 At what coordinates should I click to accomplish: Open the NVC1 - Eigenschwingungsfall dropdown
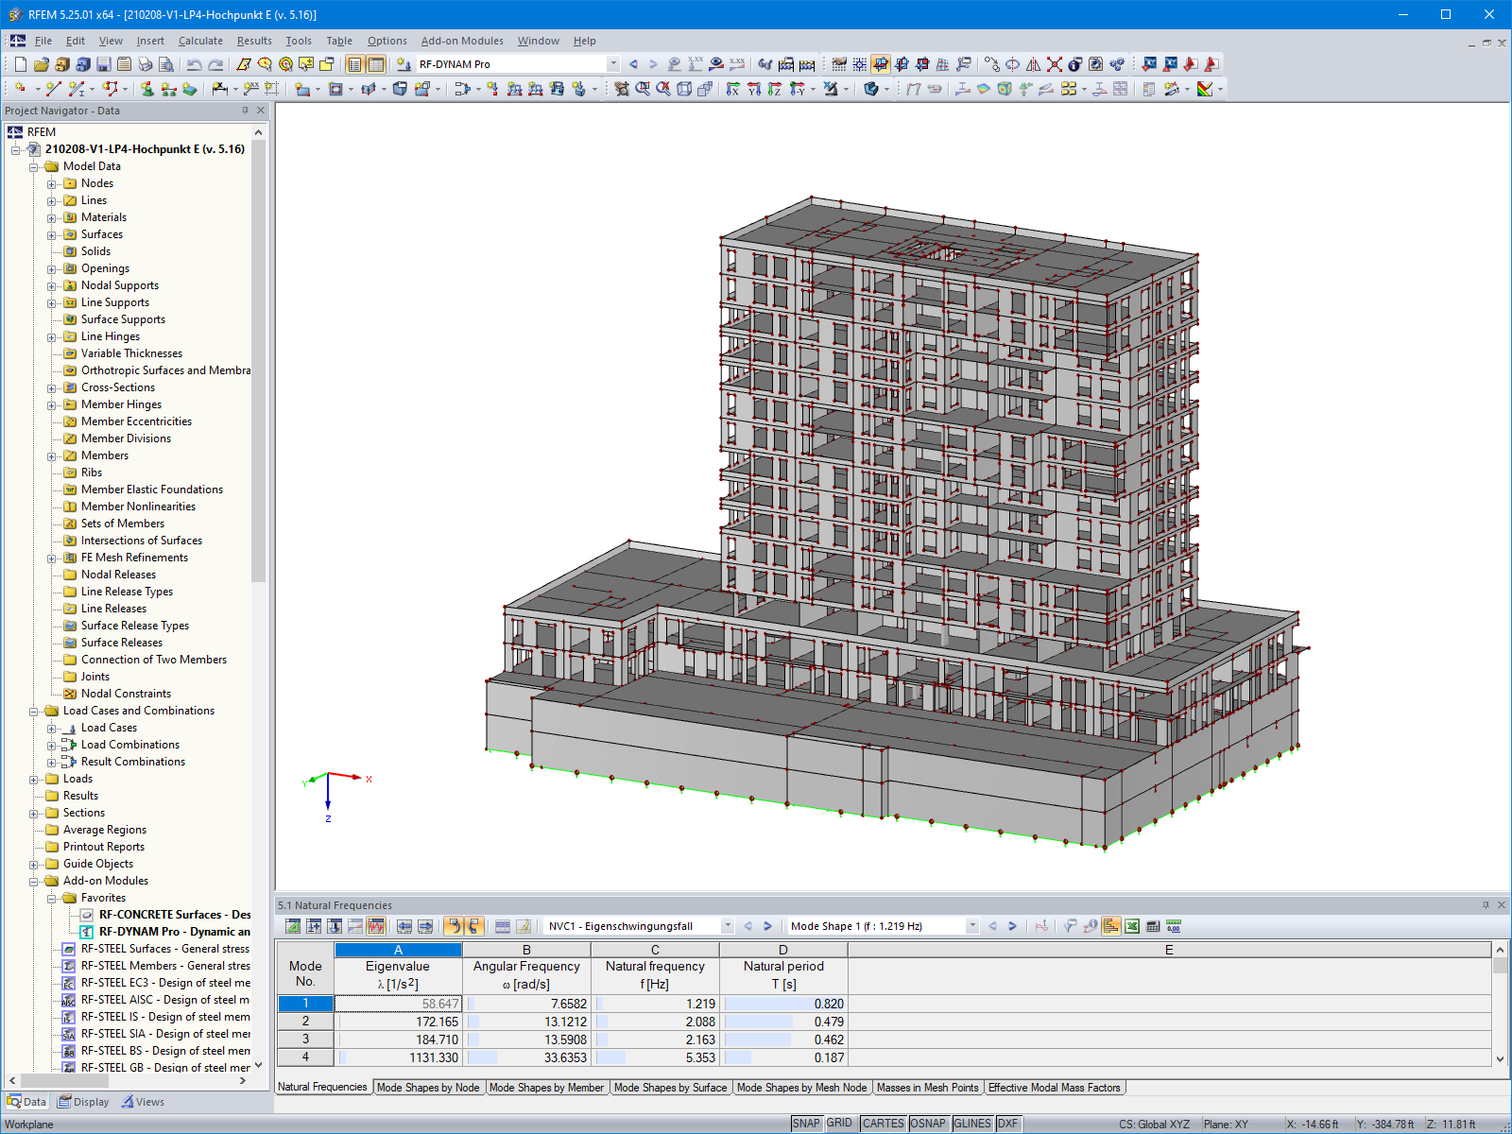728,926
